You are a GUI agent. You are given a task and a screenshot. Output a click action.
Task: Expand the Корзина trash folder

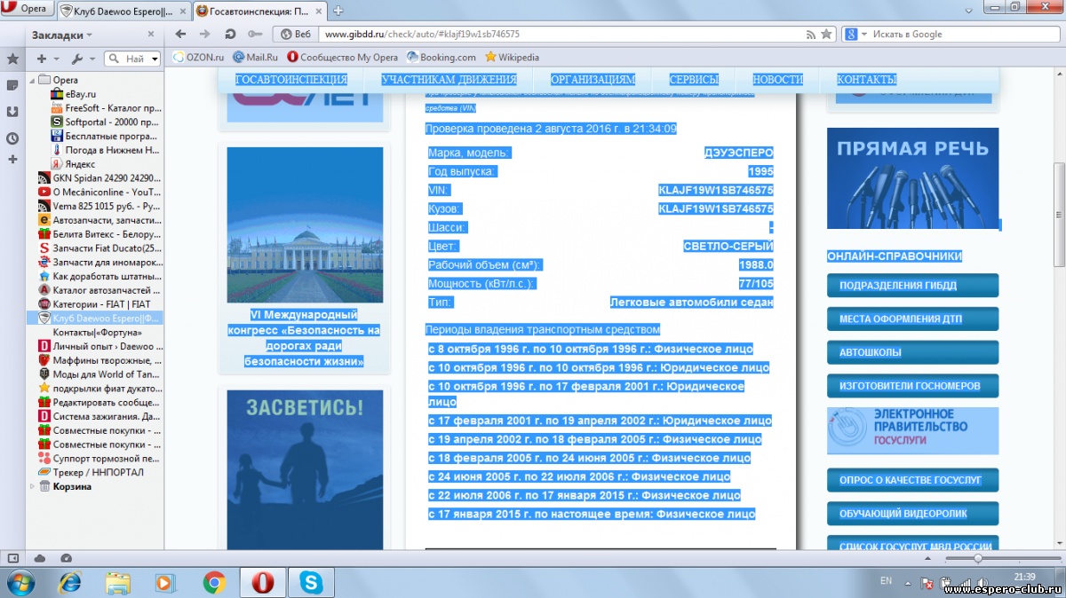point(34,486)
